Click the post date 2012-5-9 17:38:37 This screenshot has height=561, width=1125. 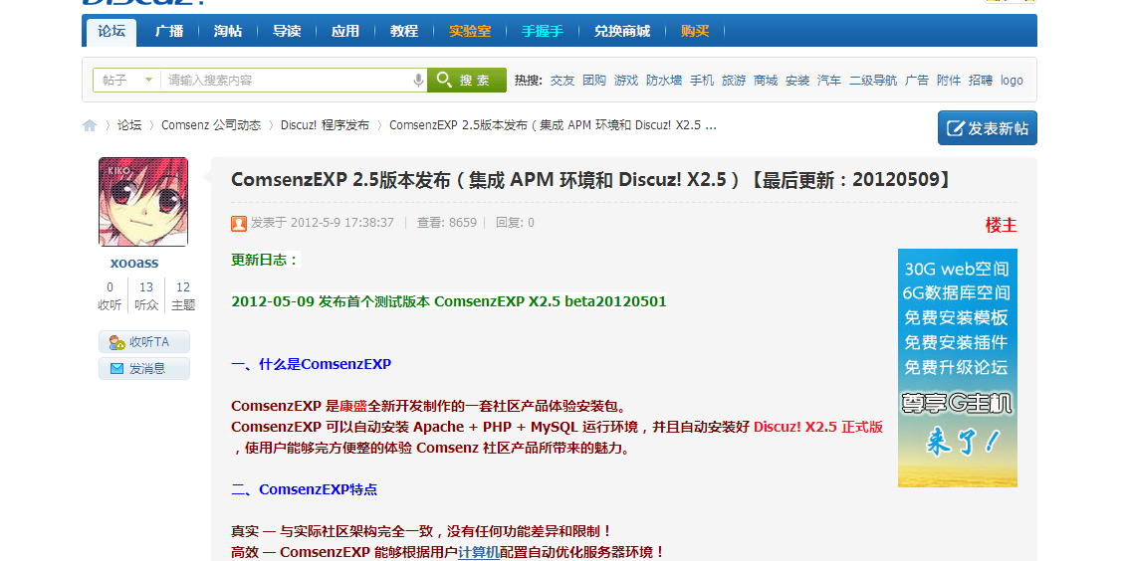(342, 223)
